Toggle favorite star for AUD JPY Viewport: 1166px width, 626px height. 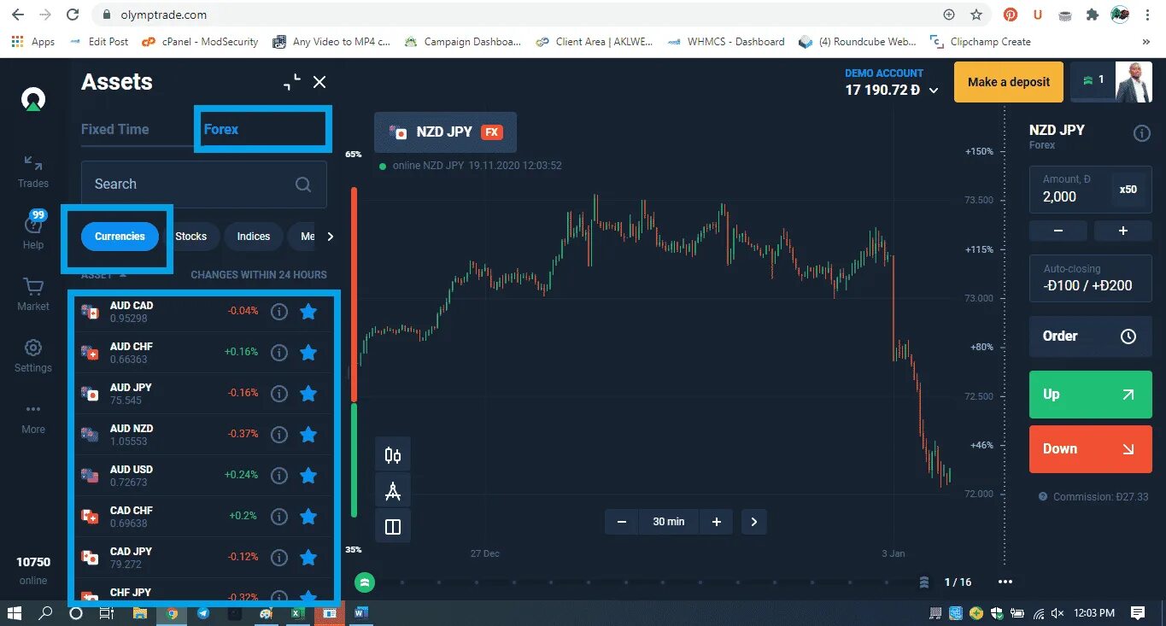(x=308, y=394)
